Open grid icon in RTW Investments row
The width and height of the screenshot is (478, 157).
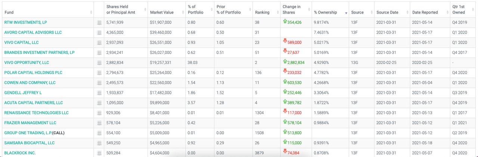(x=99, y=22)
